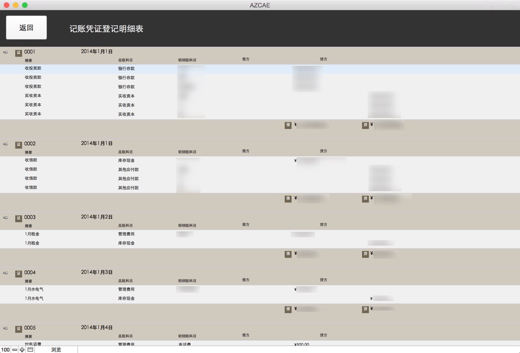This screenshot has height=353, width=520.
Task: Click 总账科目 header of voucher 0002
Action: click(125, 152)
